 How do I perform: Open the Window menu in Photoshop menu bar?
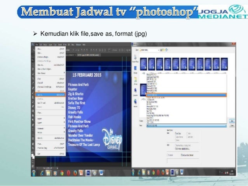78,45
